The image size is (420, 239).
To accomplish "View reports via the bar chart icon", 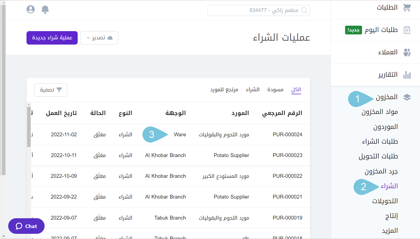I will coord(407,75).
